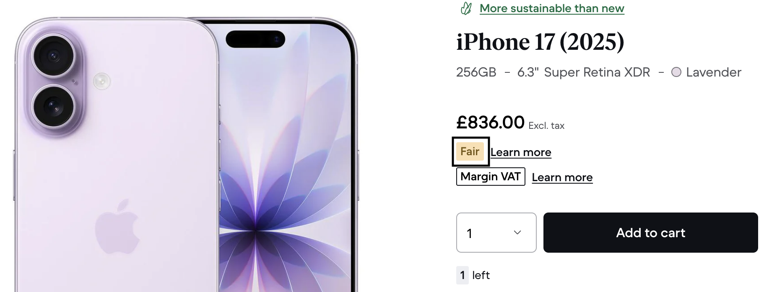Click the 256GB storage text
Screen dimensions: 764x292
(476, 72)
